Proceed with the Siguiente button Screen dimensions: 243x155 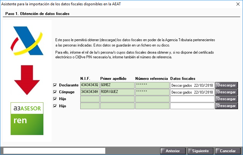click(201, 151)
